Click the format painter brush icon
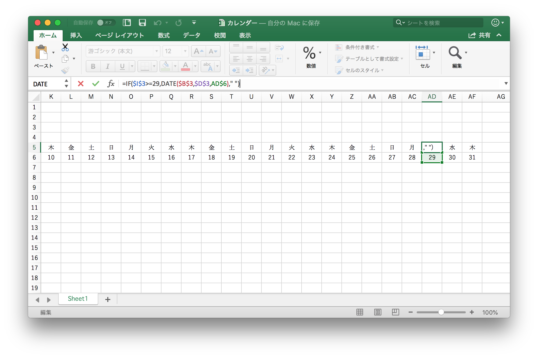 click(65, 70)
